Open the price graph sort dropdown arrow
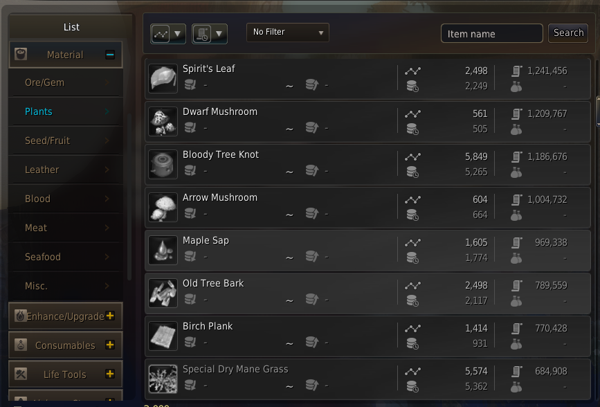This screenshot has height=407, width=600. tap(178, 34)
